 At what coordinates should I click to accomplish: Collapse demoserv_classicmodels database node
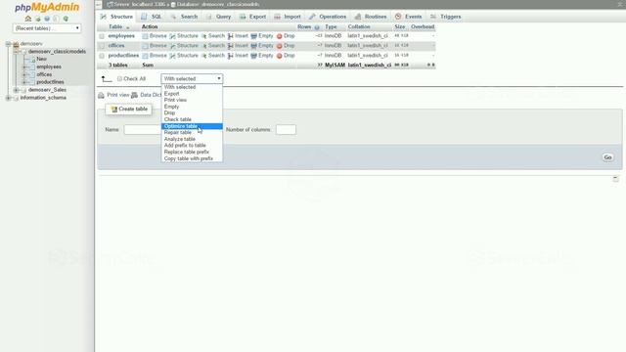(x=17, y=52)
